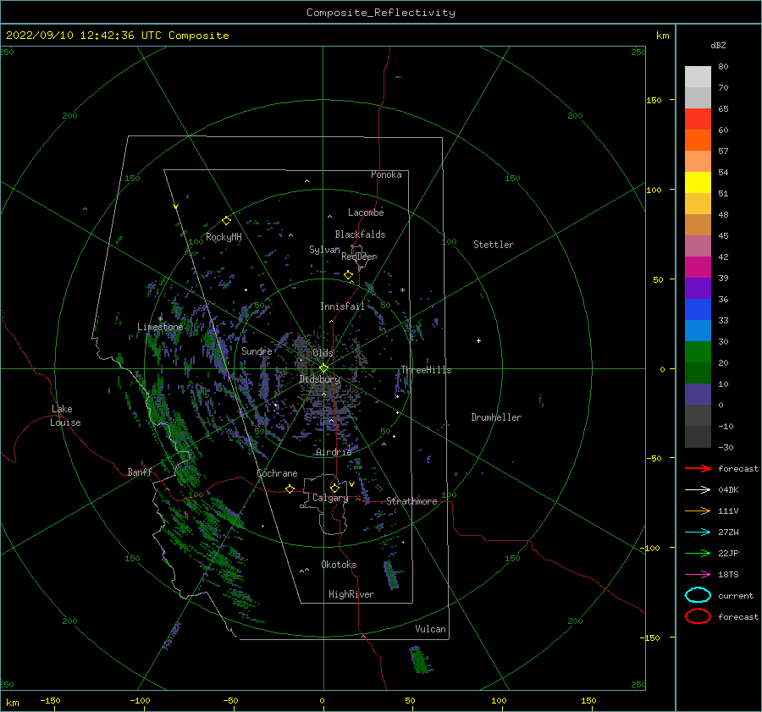Click the Olds town label
Screen dimensions: 762x712
click(323, 353)
